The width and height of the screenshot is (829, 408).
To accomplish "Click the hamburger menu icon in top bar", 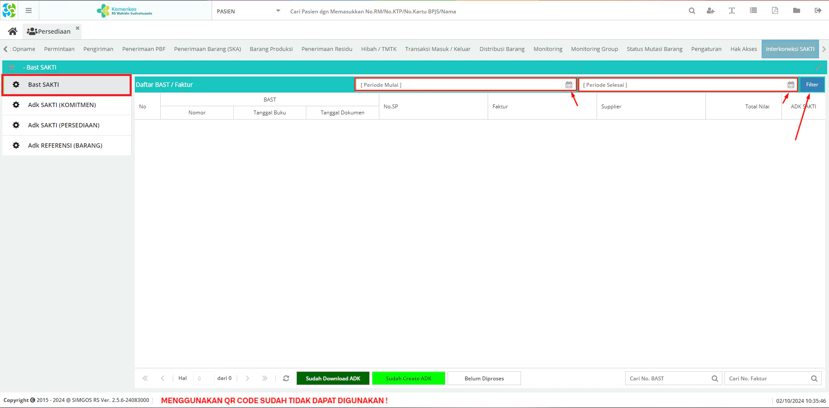I will point(29,11).
